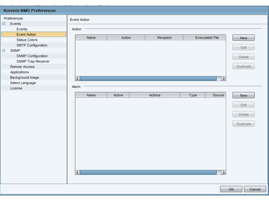Click Duplicate button in Action section

click(x=243, y=66)
